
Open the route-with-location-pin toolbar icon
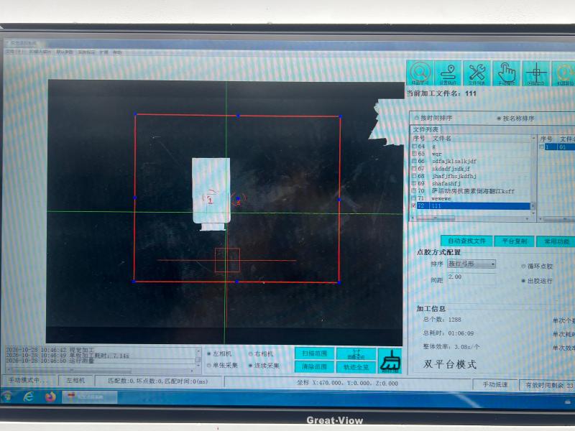click(448, 73)
